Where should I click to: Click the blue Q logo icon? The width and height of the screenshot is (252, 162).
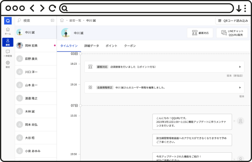pyautogui.click(x=8, y=21)
